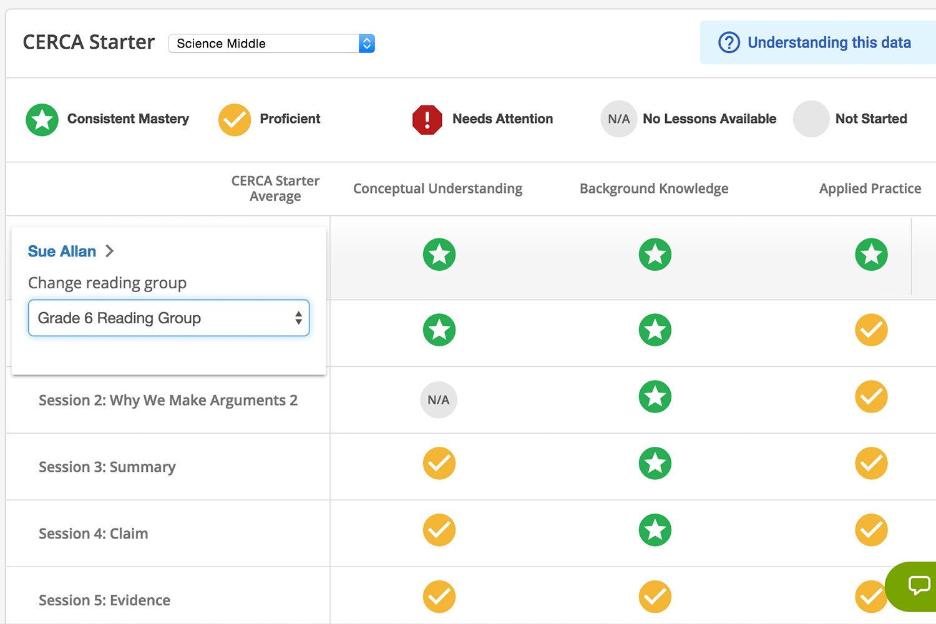Click the Conceptual Understanding column header

(437, 189)
